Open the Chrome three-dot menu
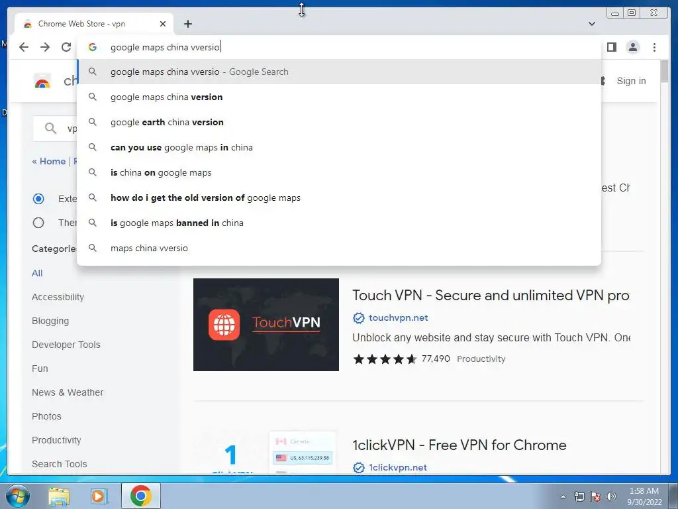The height and width of the screenshot is (509, 678). pos(654,47)
